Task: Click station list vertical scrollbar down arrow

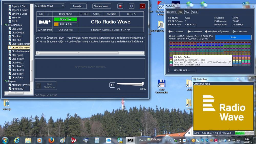Action: (x=31, y=90)
